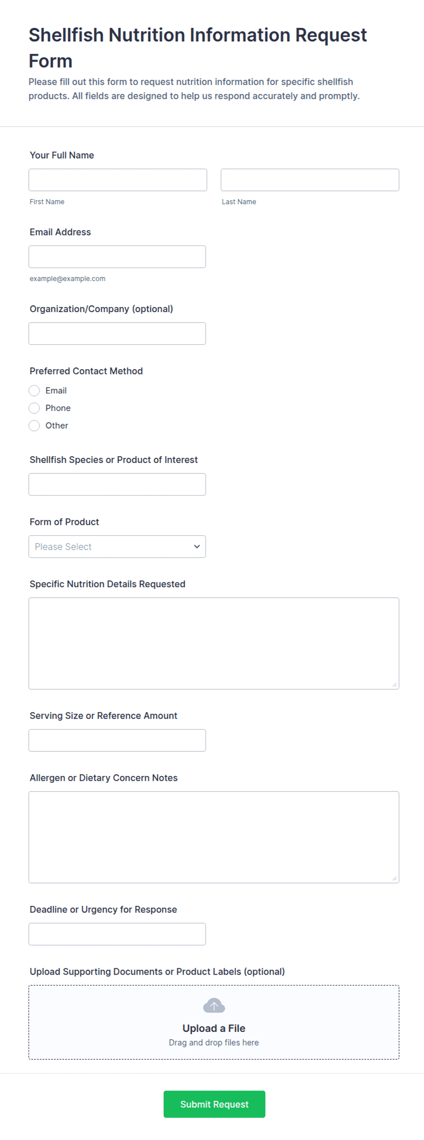The image size is (424, 1140).
Task: Click the Upload a File drop area
Action: pyautogui.click(x=214, y=1022)
